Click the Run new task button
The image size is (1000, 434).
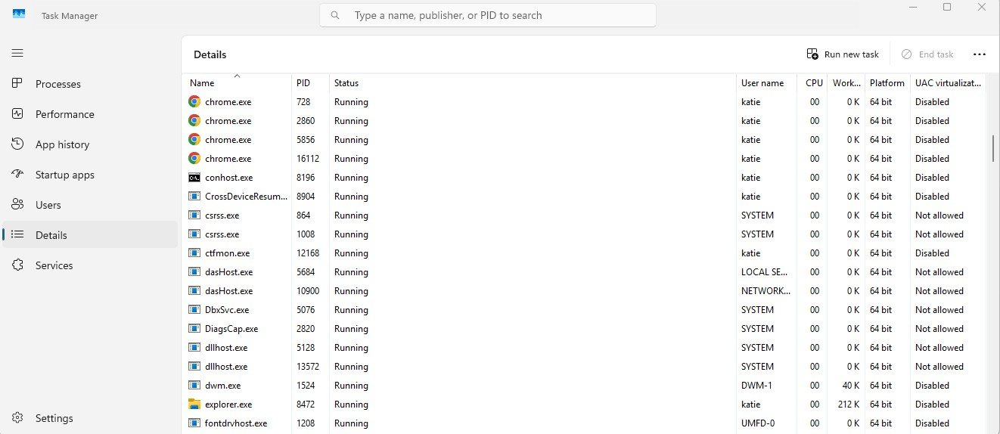point(843,54)
